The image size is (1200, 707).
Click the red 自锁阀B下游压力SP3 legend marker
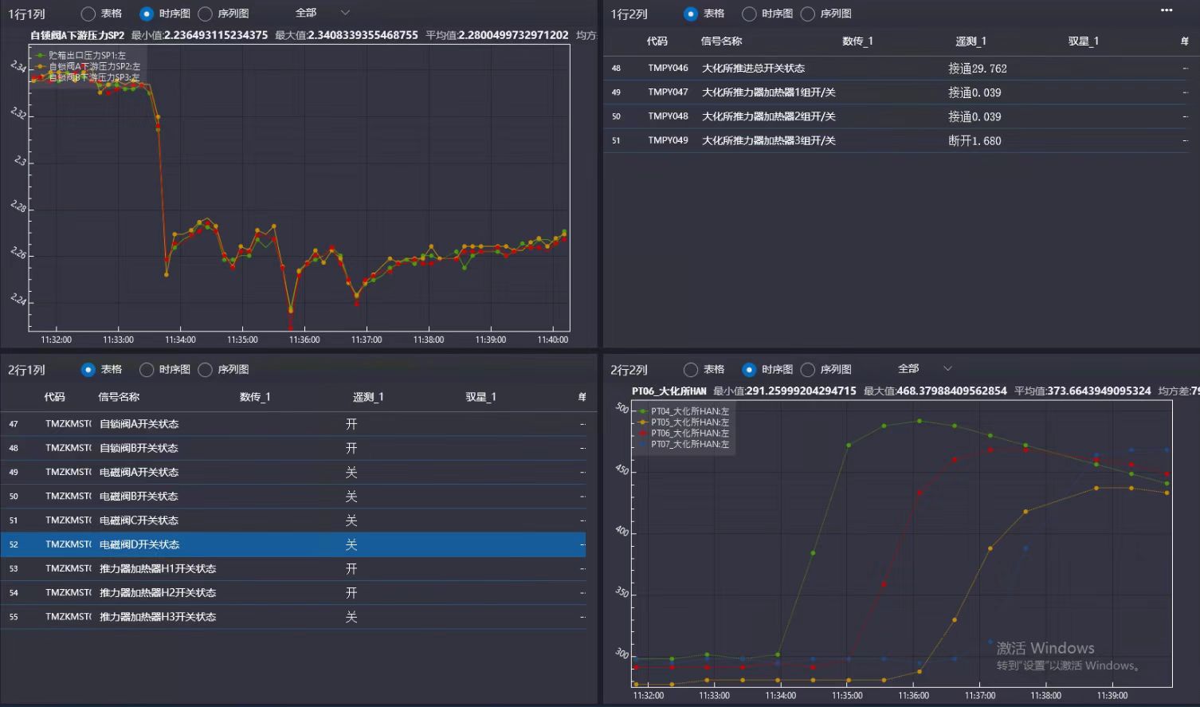[x=41, y=77]
